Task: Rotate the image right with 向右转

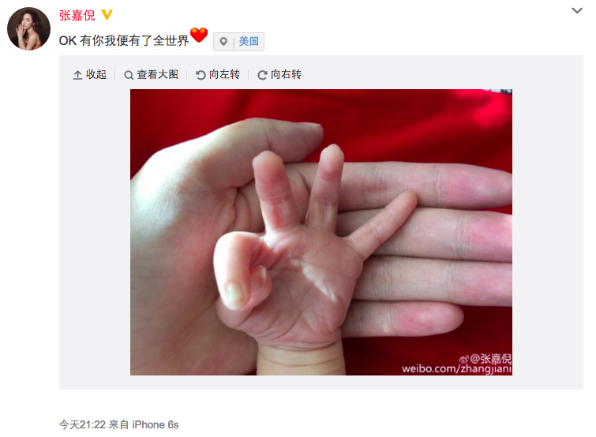Action: [279, 74]
